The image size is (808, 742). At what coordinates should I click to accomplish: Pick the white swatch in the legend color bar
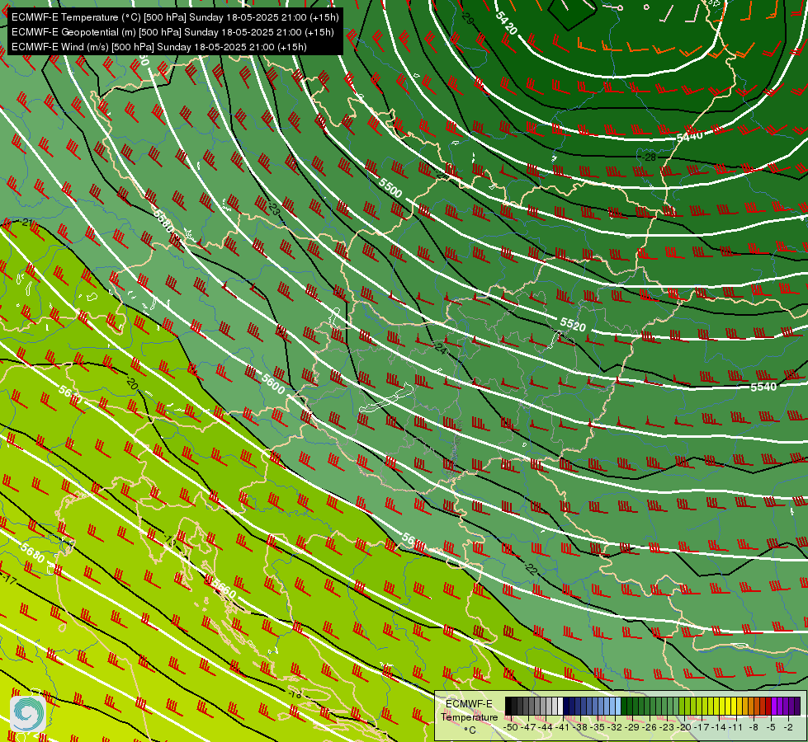pos(560,706)
